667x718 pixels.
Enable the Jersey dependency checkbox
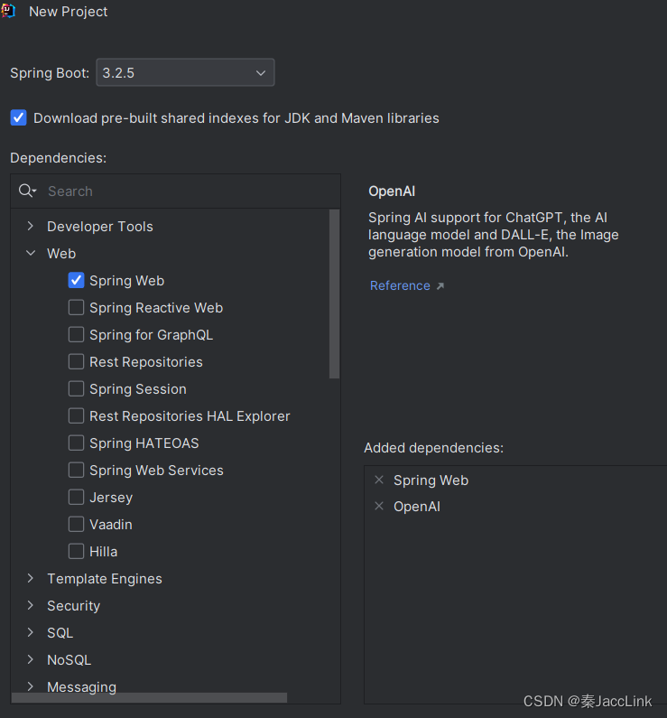(76, 497)
